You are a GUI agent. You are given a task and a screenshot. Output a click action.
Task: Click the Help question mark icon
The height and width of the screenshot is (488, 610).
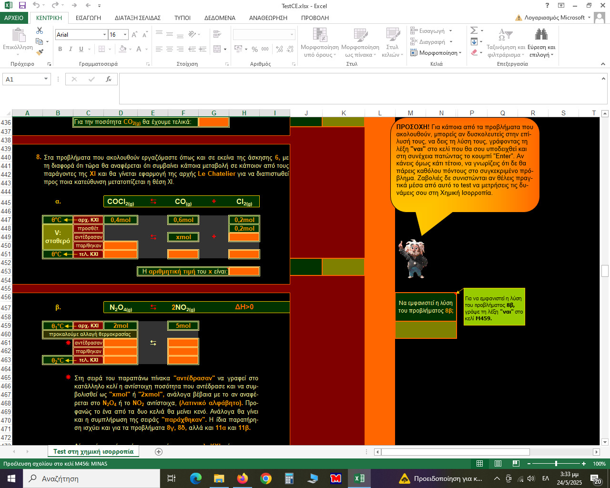(x=547, y=6)
